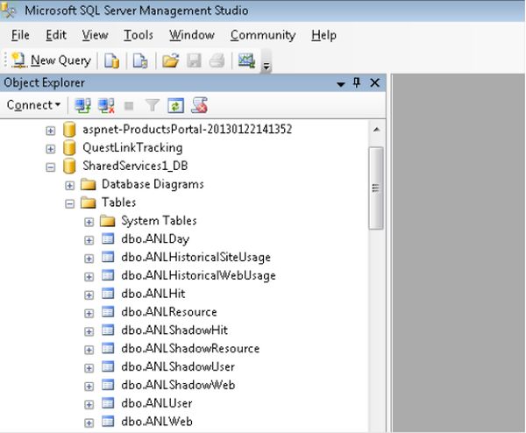526x433 pixels.
Task: Expand the dbo.ANLDay table
Action: pyautogui.click(x=89, y=240)
